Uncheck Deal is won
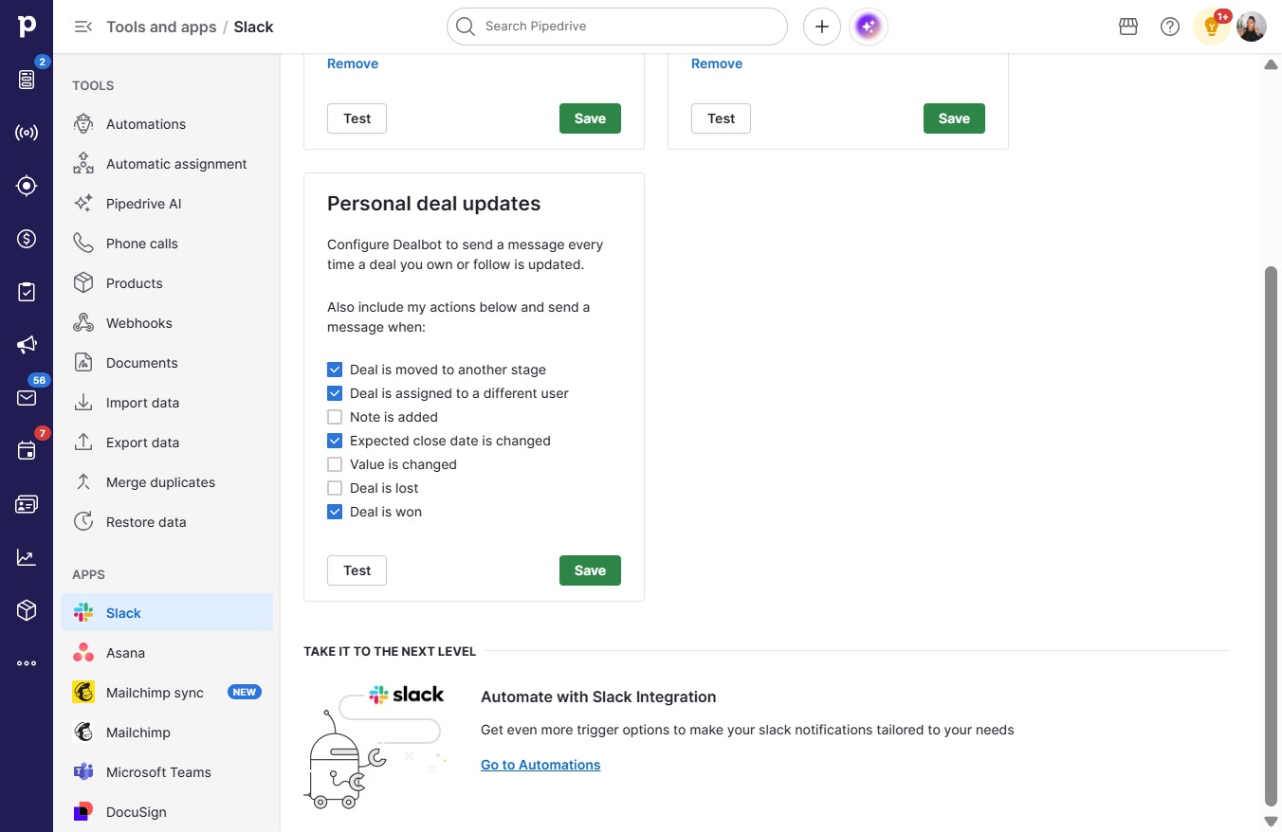1282x832 pixels. (335, 512)
